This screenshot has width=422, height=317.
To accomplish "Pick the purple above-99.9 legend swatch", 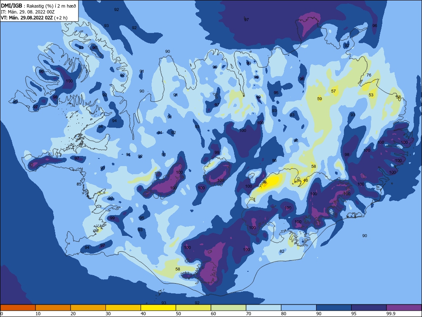I will click(x=404, y=308).
